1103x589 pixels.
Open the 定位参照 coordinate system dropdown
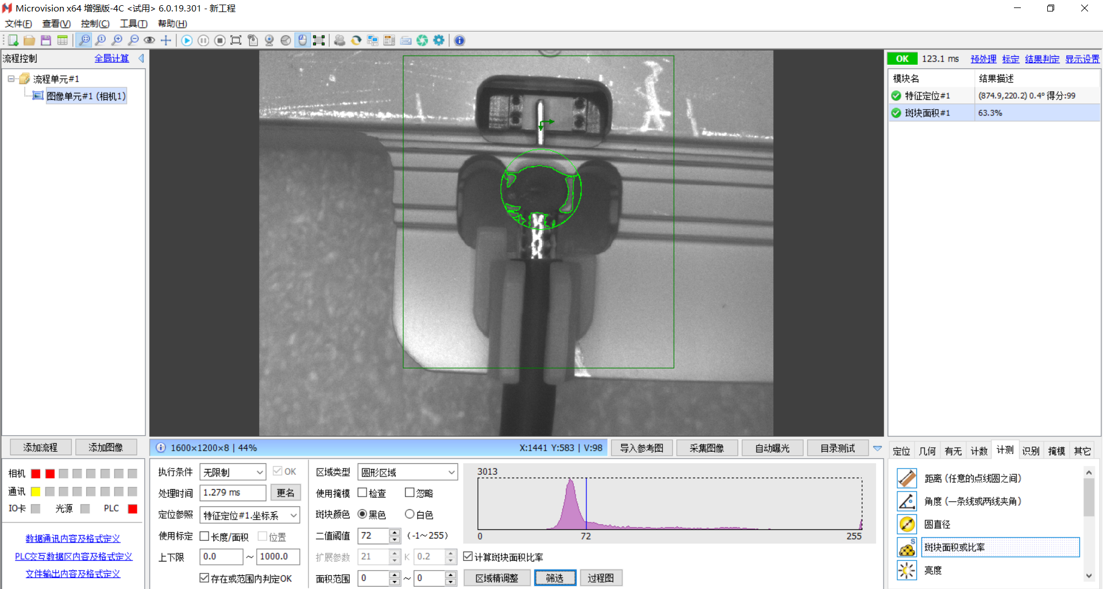click(250, 515)
